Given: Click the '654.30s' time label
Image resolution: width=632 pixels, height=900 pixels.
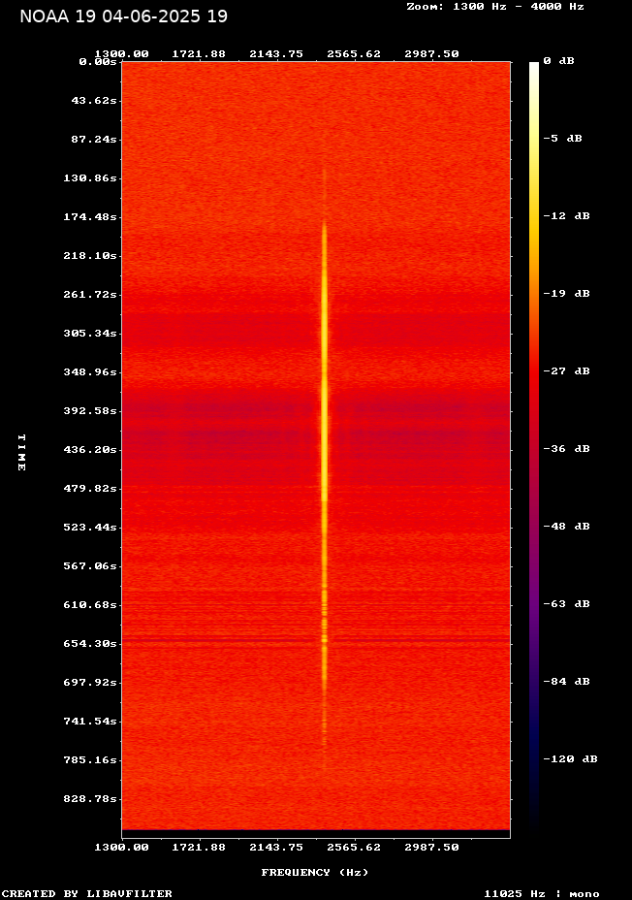Looking at the screenshot, I should click(x=90, y=643).
